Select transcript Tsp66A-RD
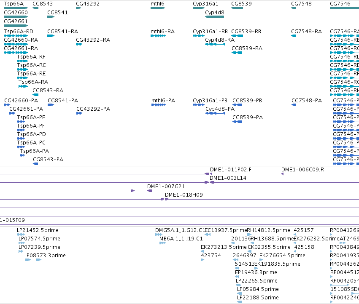The image size is (359, 304). coord(16,36)
